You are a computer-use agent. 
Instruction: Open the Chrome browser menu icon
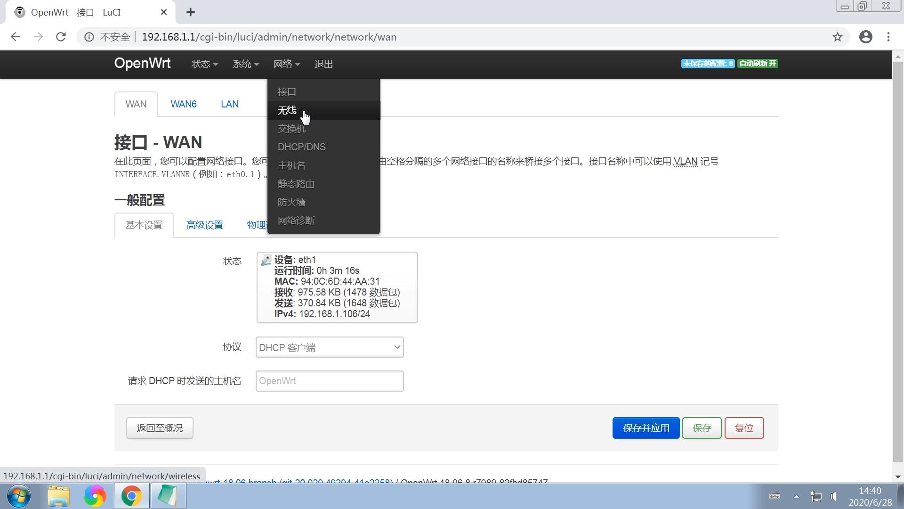[x=889, y=37]
